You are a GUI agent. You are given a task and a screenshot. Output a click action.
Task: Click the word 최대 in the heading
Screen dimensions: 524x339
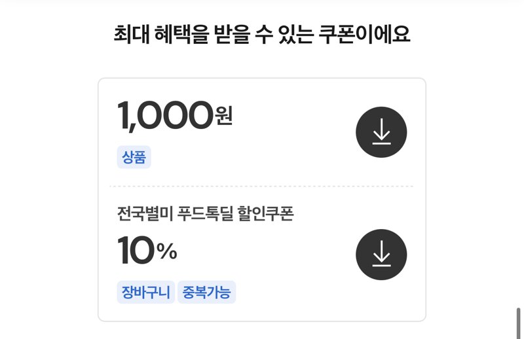click(x=132, y=34)
